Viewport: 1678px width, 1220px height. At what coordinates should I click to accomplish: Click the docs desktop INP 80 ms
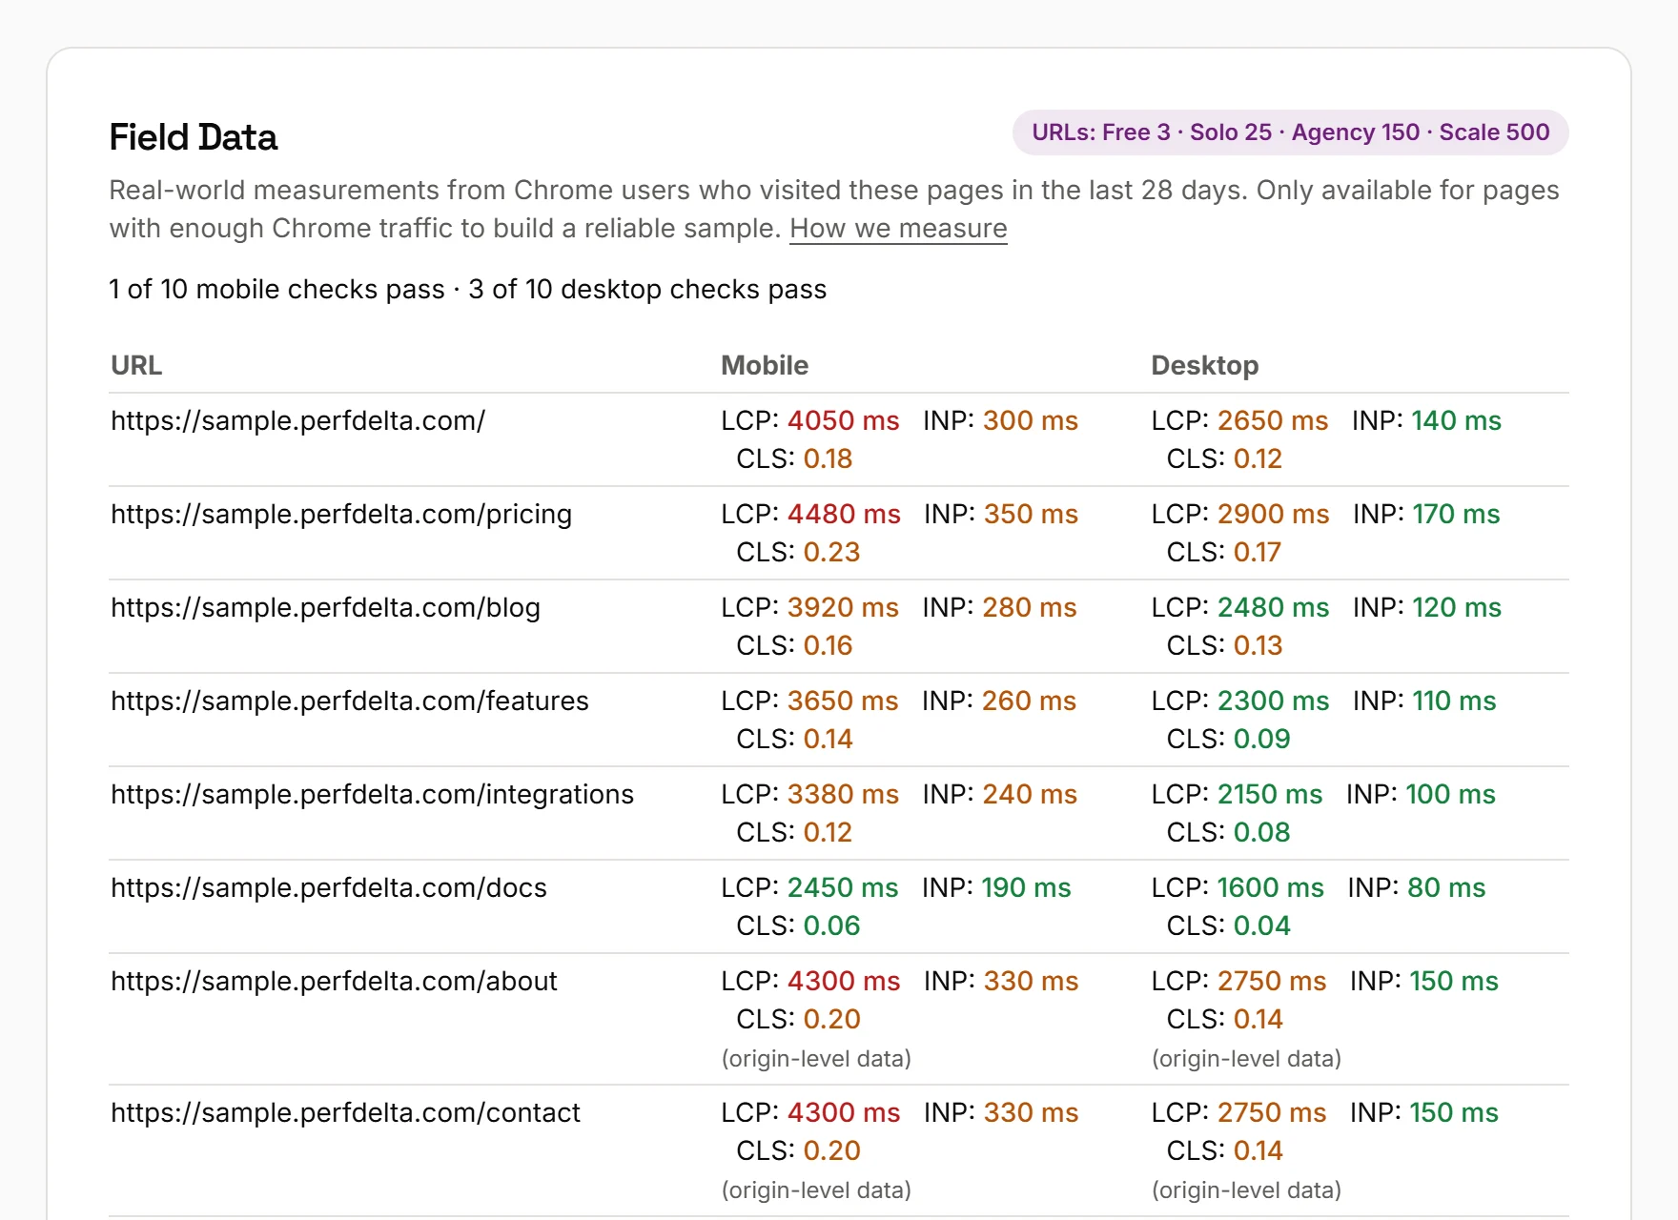1447,888
